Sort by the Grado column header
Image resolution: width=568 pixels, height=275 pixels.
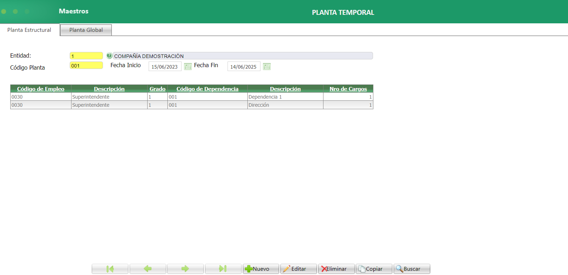coord(157,89)
